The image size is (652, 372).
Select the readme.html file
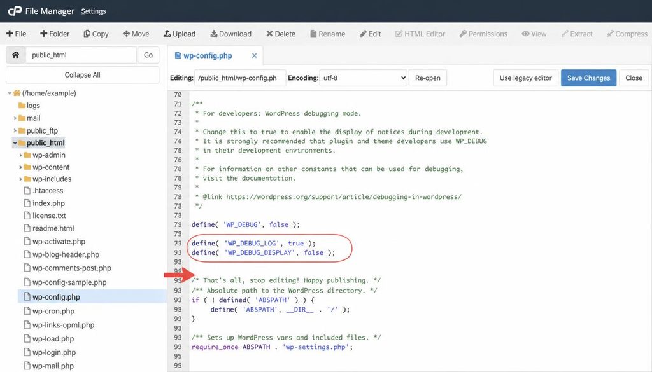click(x=49, y=228)
